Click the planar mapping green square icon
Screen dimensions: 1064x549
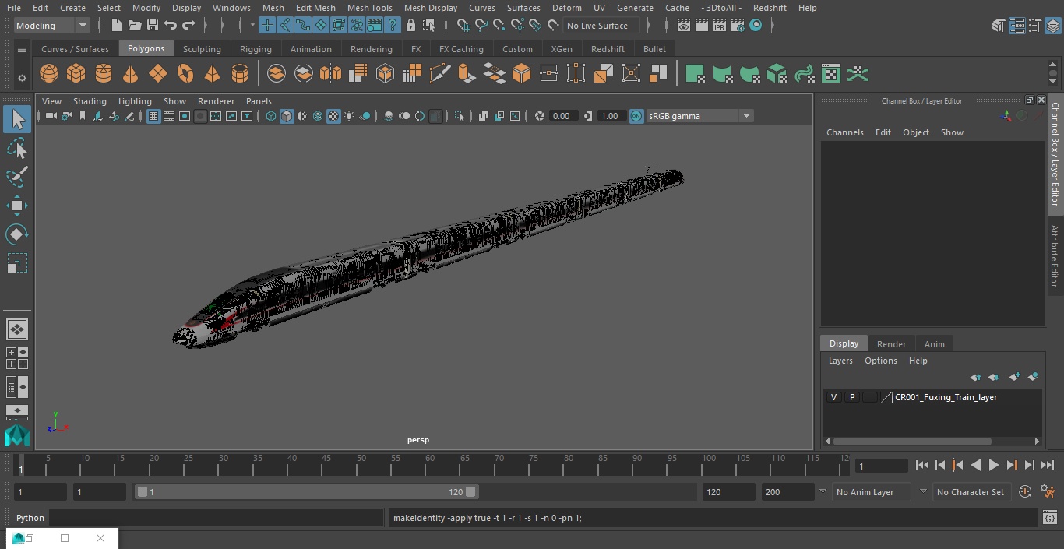coord(695,74)
